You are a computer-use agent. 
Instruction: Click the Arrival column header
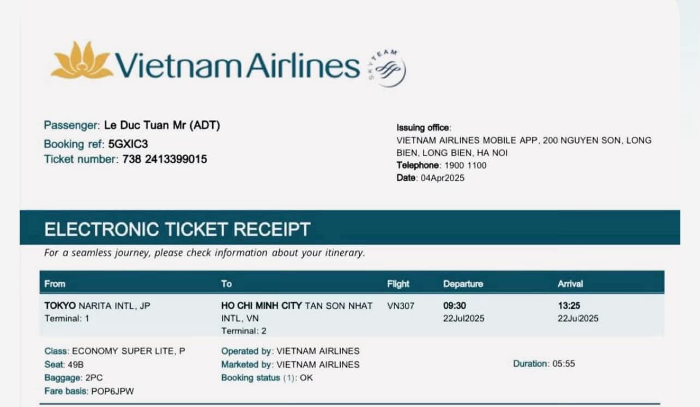pyautogui.click(x=570, y=284)
